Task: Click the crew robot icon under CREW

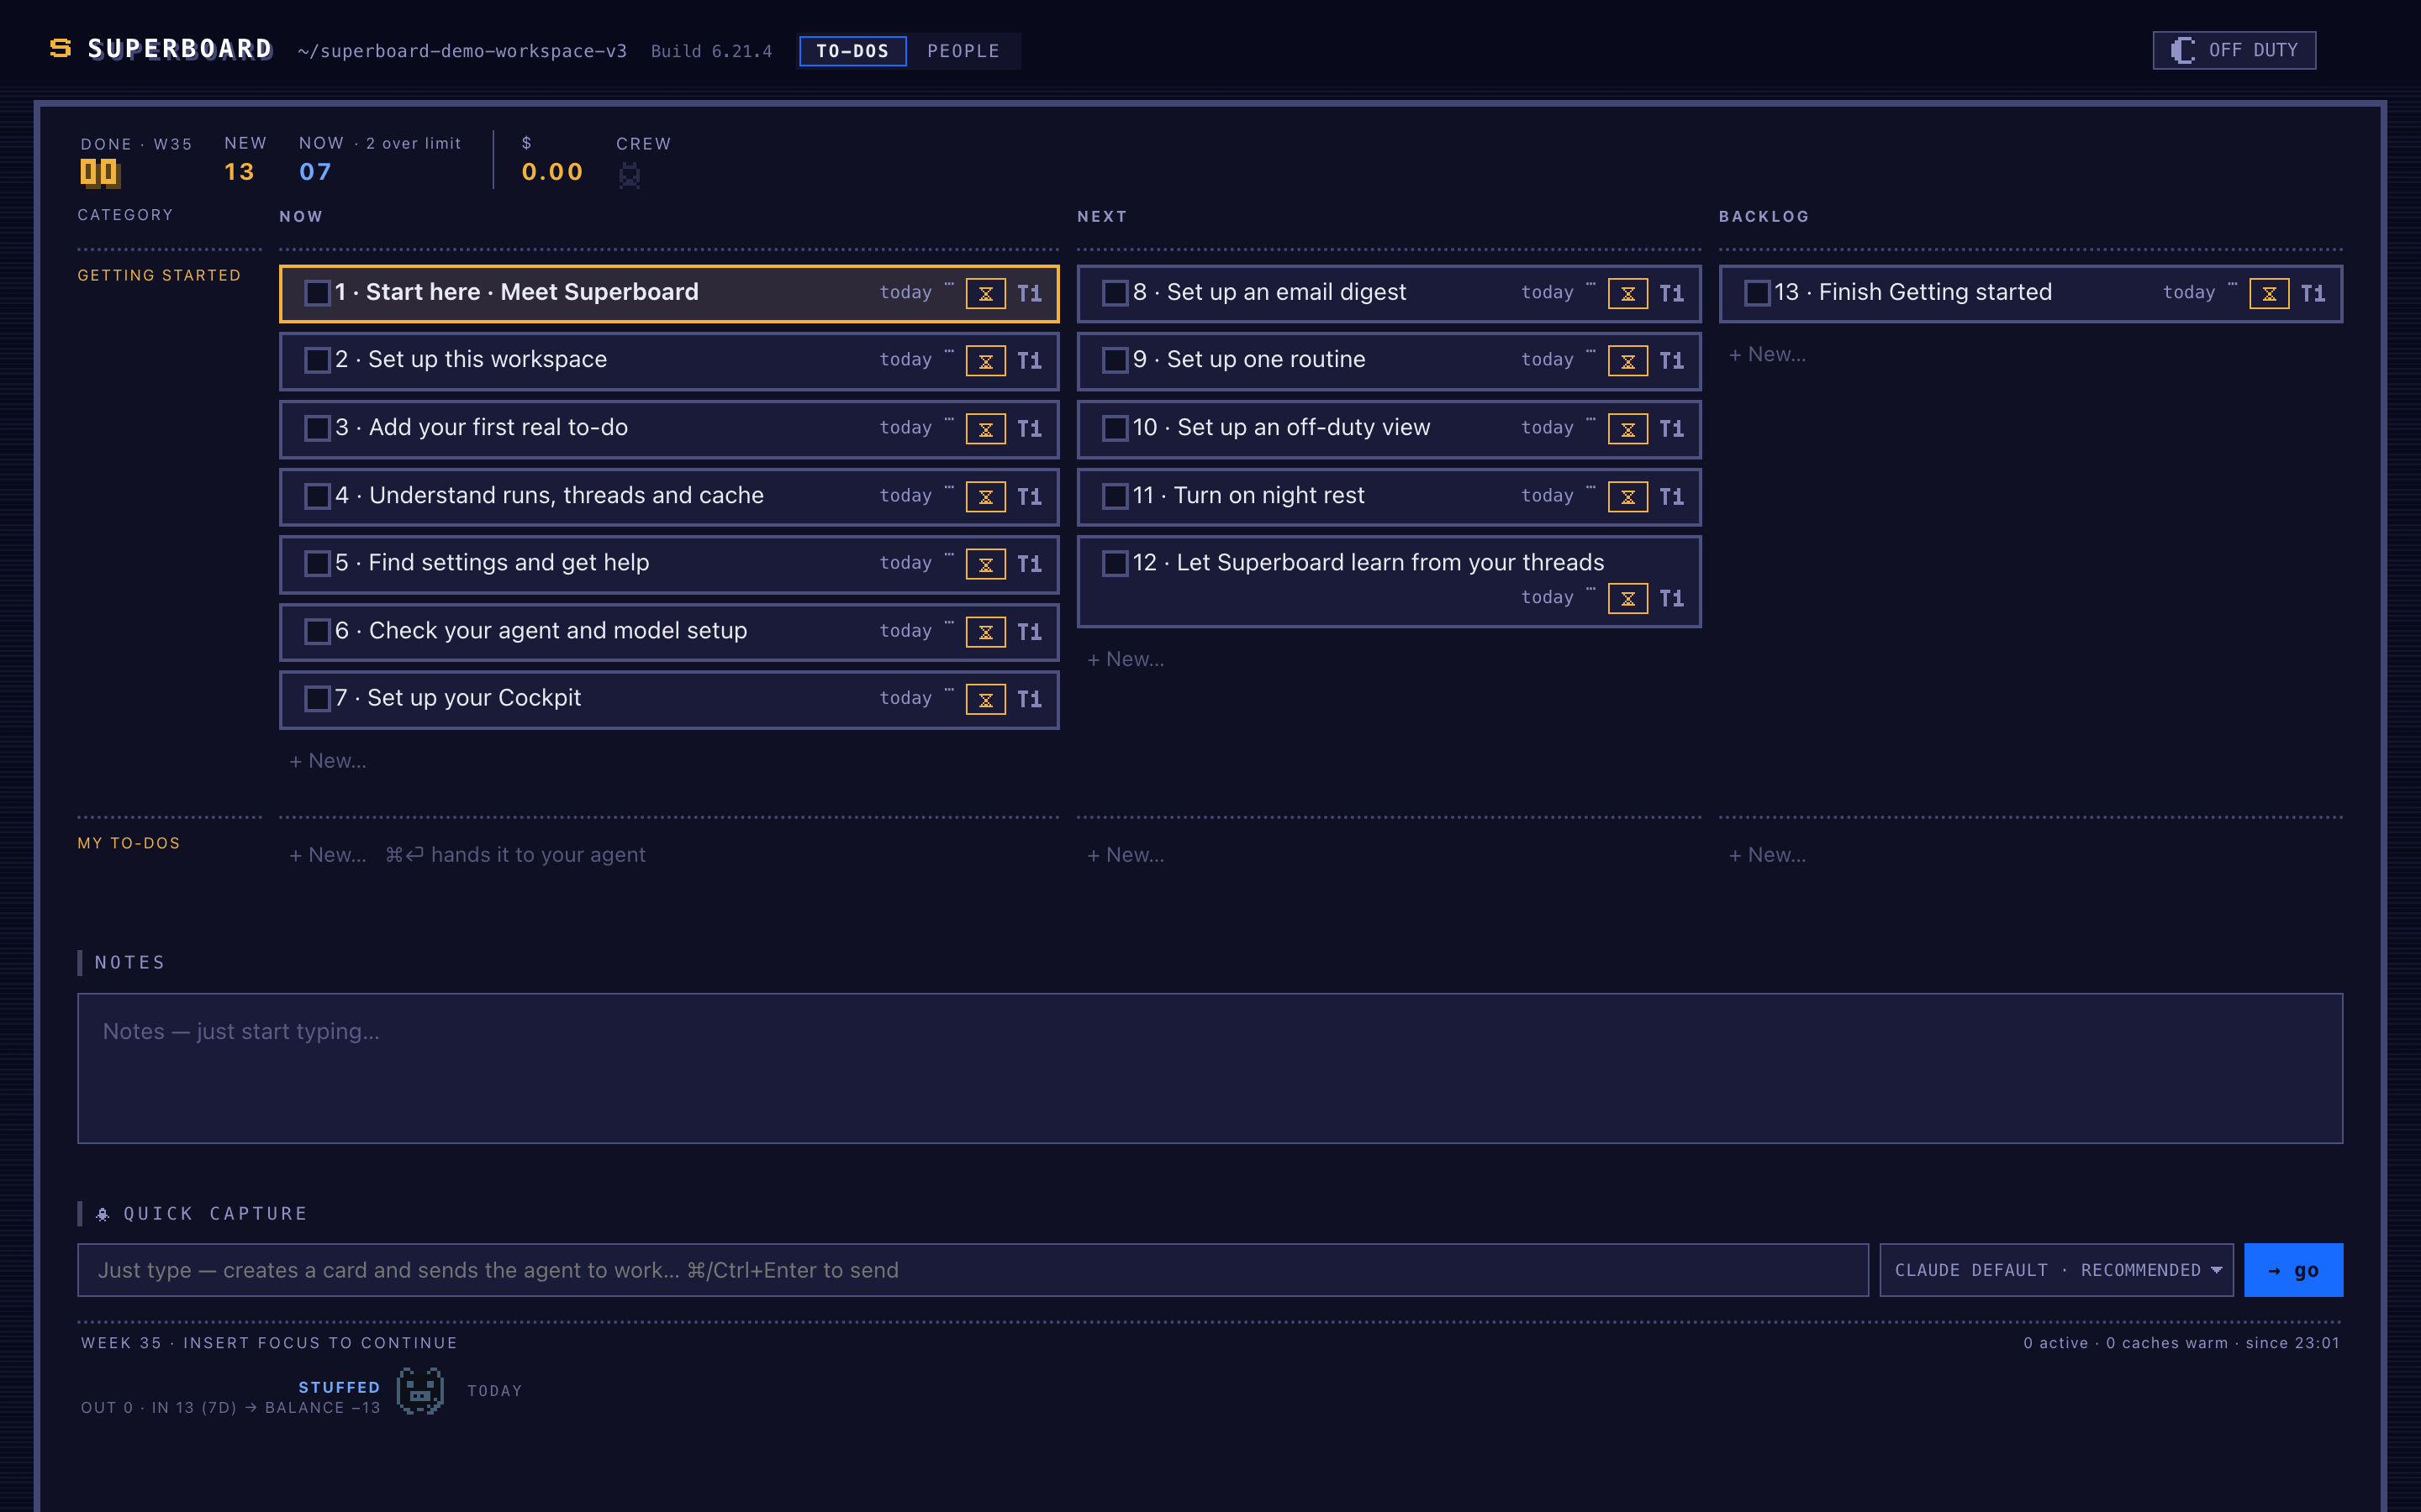Action: pos(630,175)
